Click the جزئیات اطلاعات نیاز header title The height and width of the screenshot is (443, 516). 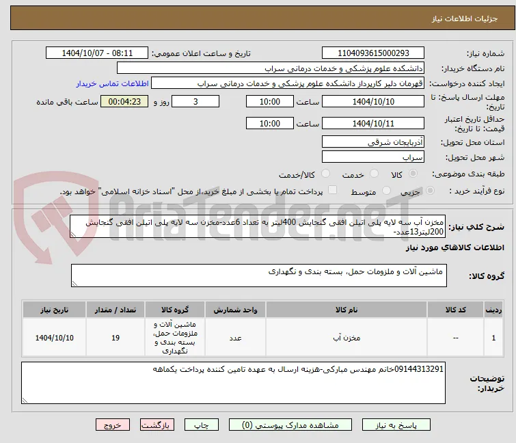point(464,18)
